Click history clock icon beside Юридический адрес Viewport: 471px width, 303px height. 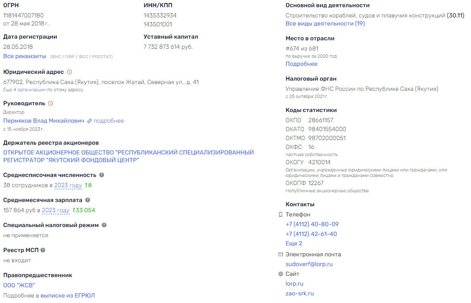pyautogui.click(x=70, y=72)
